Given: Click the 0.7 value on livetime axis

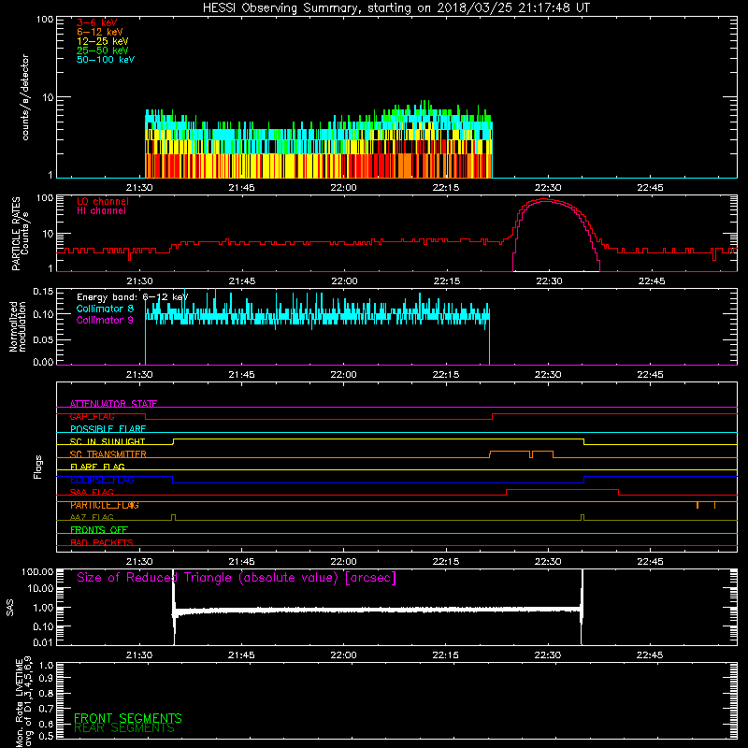Looking at the screenshot, I should [46, 709].
